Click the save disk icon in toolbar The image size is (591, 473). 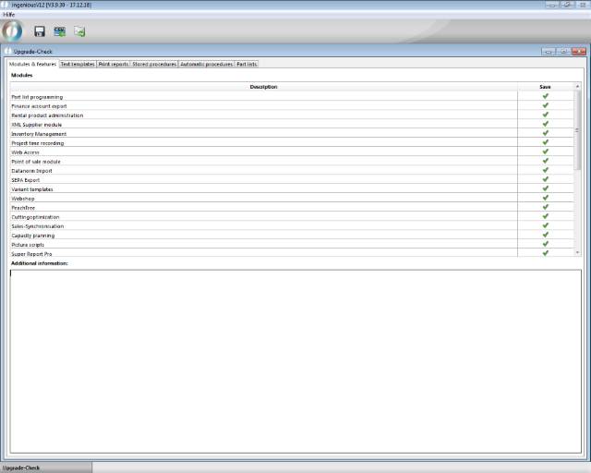pos(40,31)
